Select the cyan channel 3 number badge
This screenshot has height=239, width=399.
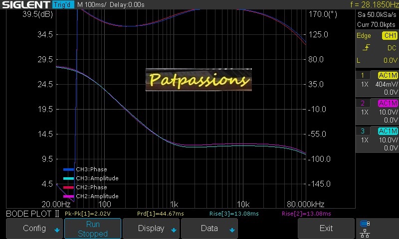(x=363, y=131)
